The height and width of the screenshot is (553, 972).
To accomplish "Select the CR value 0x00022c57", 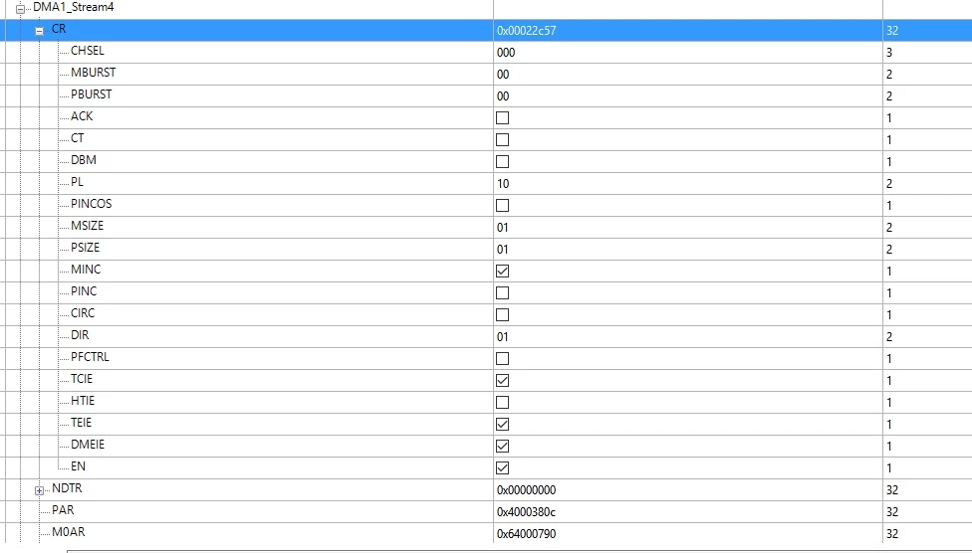I will tap(526, 31).
